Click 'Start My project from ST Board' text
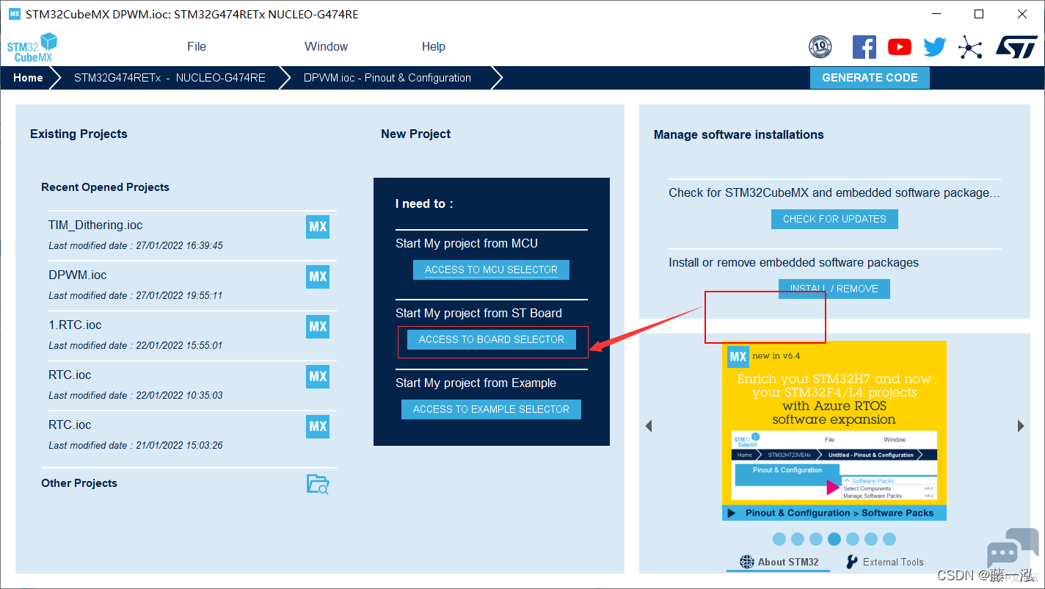The width and height of the screenshot is (1045, 589). coord(478,313)
